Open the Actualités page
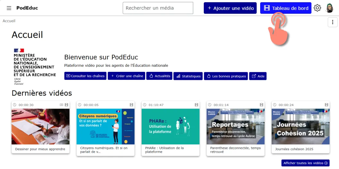339x169 pixels. pyautogui.click(x=159, y=76)
